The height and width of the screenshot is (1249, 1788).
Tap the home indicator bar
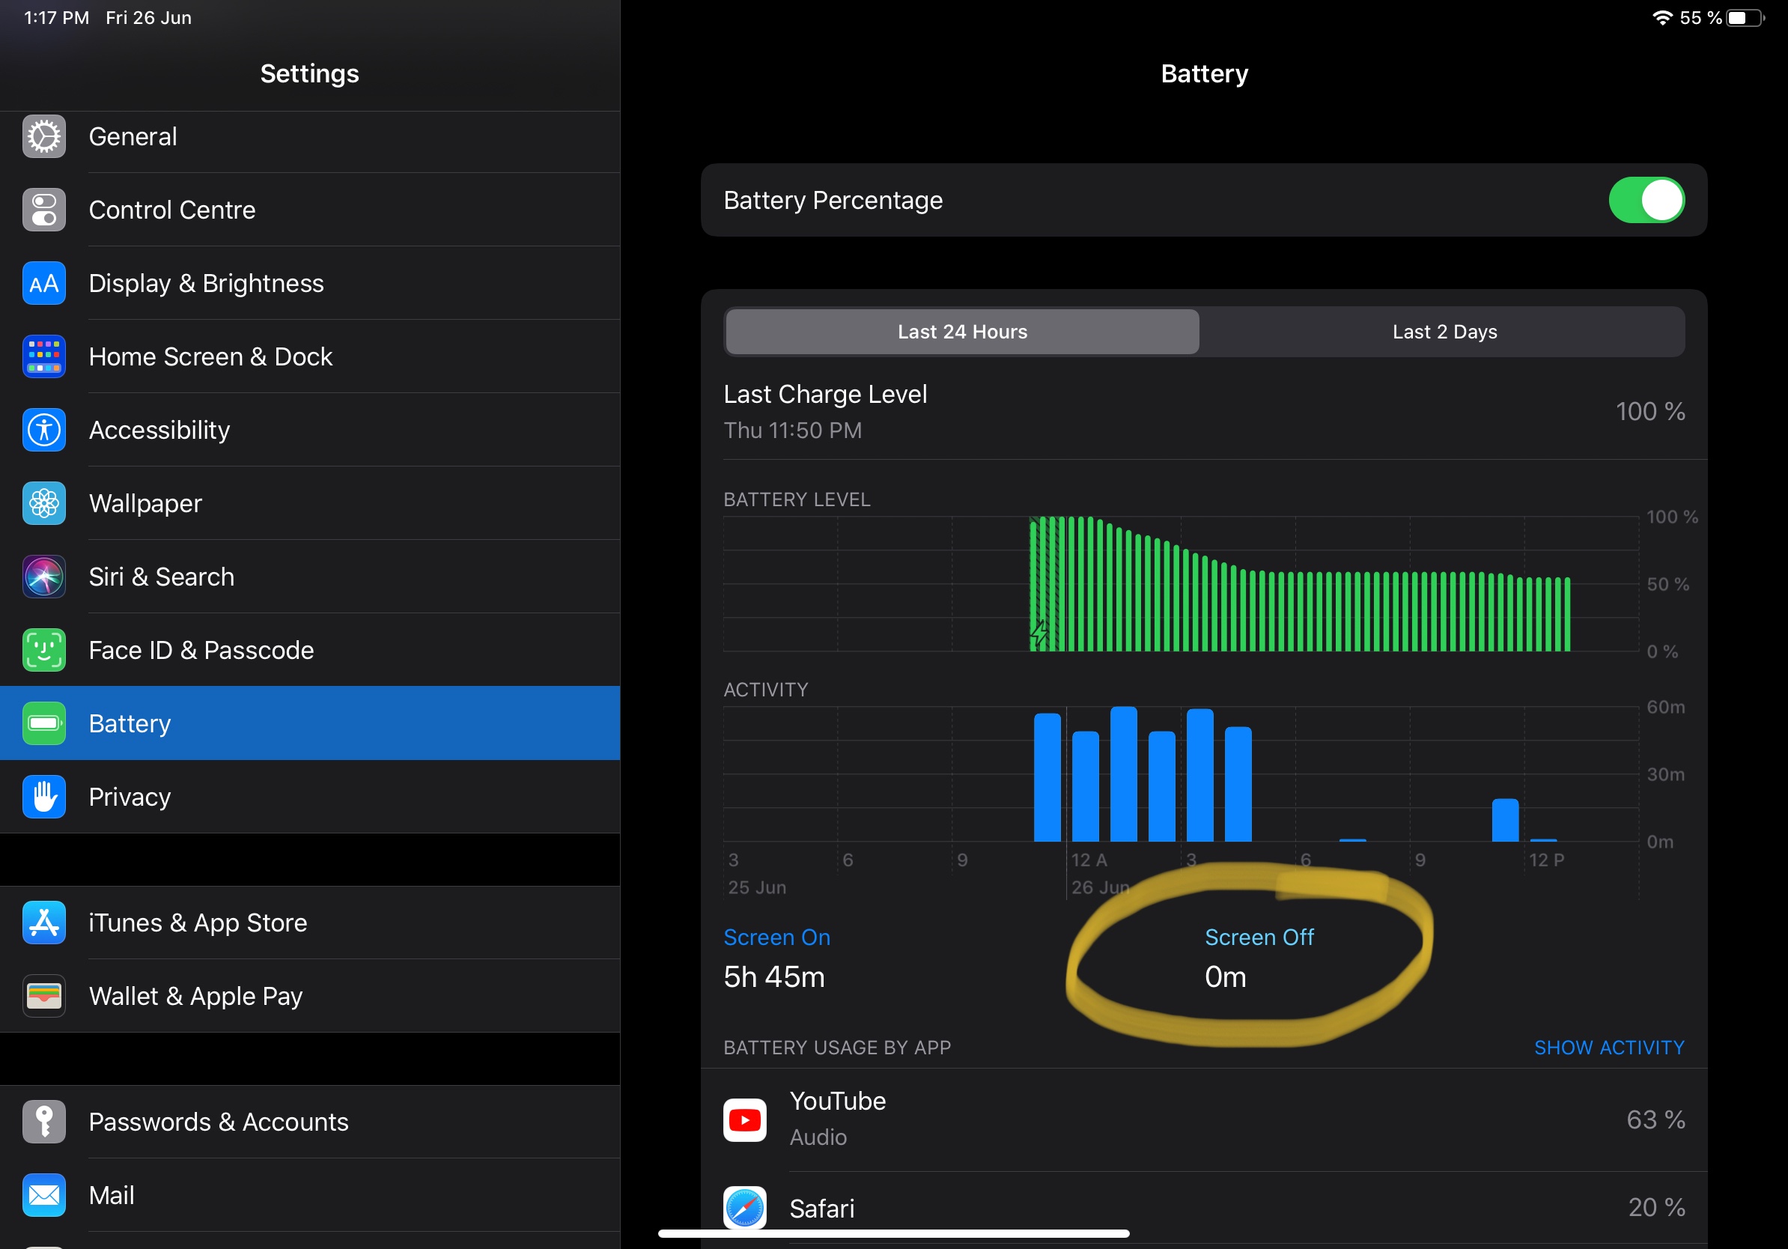pos(893,1234)
